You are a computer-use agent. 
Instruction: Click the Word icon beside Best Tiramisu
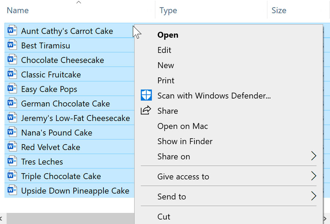tap(11, 45)
